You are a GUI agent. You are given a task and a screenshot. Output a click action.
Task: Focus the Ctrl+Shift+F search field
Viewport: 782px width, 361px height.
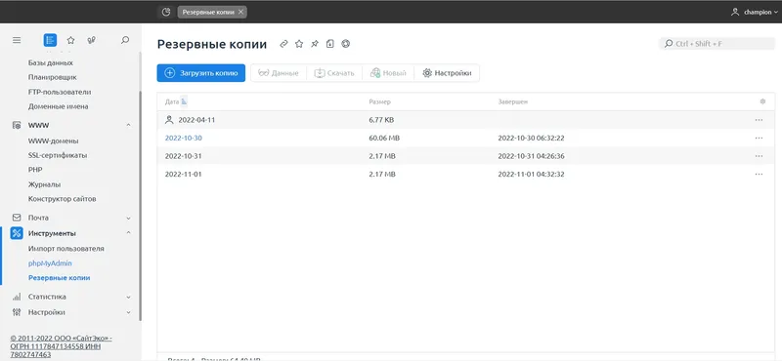pos(717,44)
